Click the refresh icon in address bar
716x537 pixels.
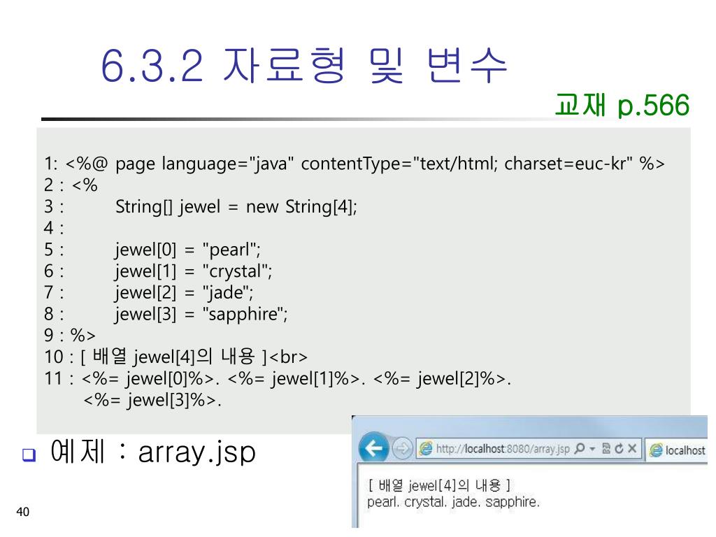tap(619, 448)
